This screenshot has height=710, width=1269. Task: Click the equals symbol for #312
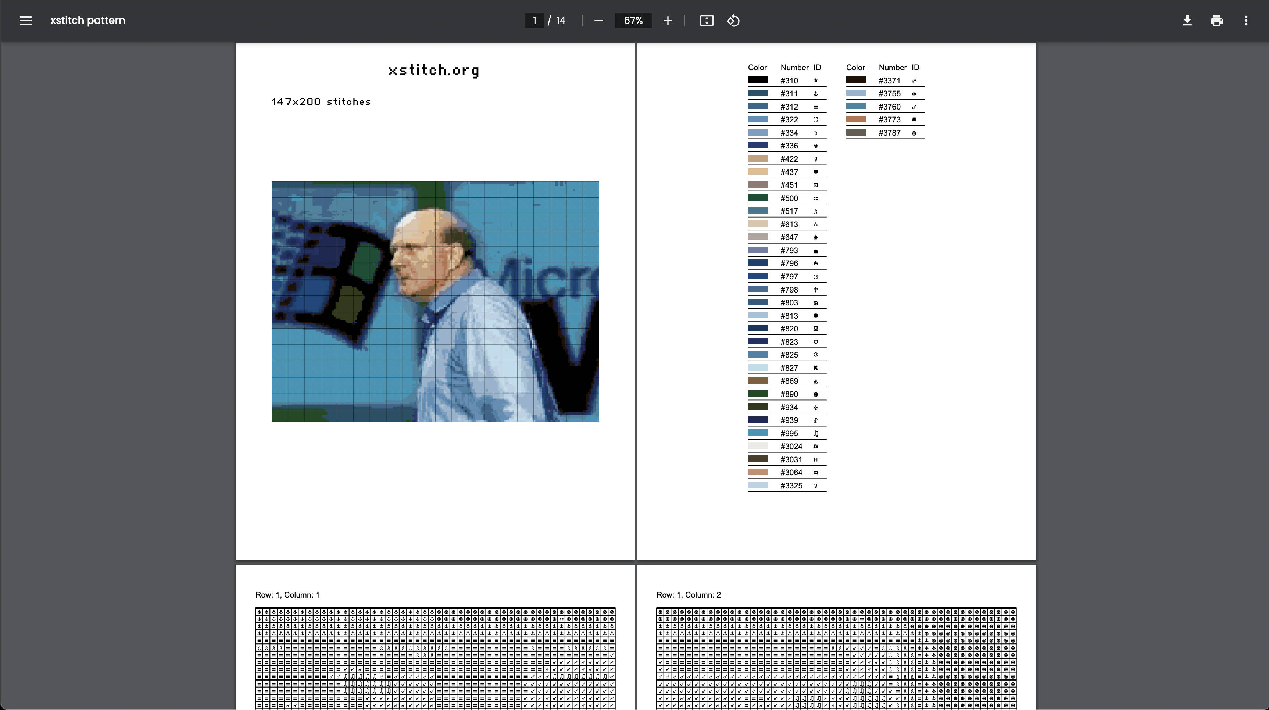click(x=816, y=107)
